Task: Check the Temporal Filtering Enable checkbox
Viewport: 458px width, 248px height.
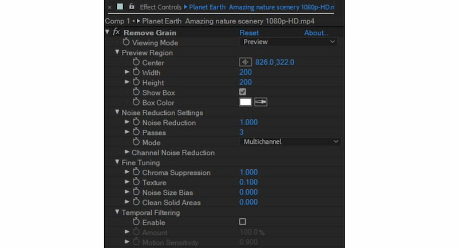Action: tap(242, 222)
